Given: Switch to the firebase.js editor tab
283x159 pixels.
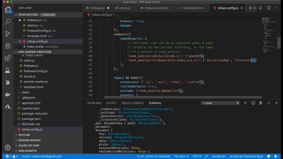Looking at the screenshot, I should coord(97,8).
